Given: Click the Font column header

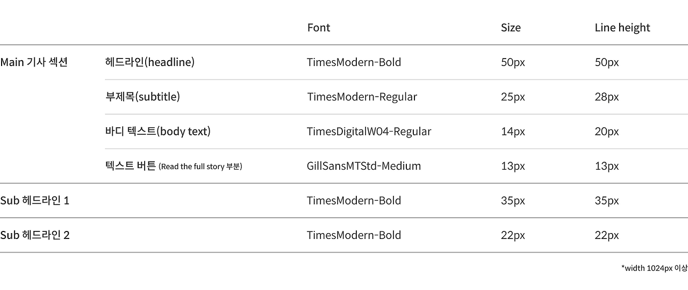Looking at the screenshot, I should tap(319, 27).
